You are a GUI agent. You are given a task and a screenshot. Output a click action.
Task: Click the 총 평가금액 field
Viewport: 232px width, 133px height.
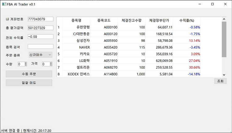[41, 28]
